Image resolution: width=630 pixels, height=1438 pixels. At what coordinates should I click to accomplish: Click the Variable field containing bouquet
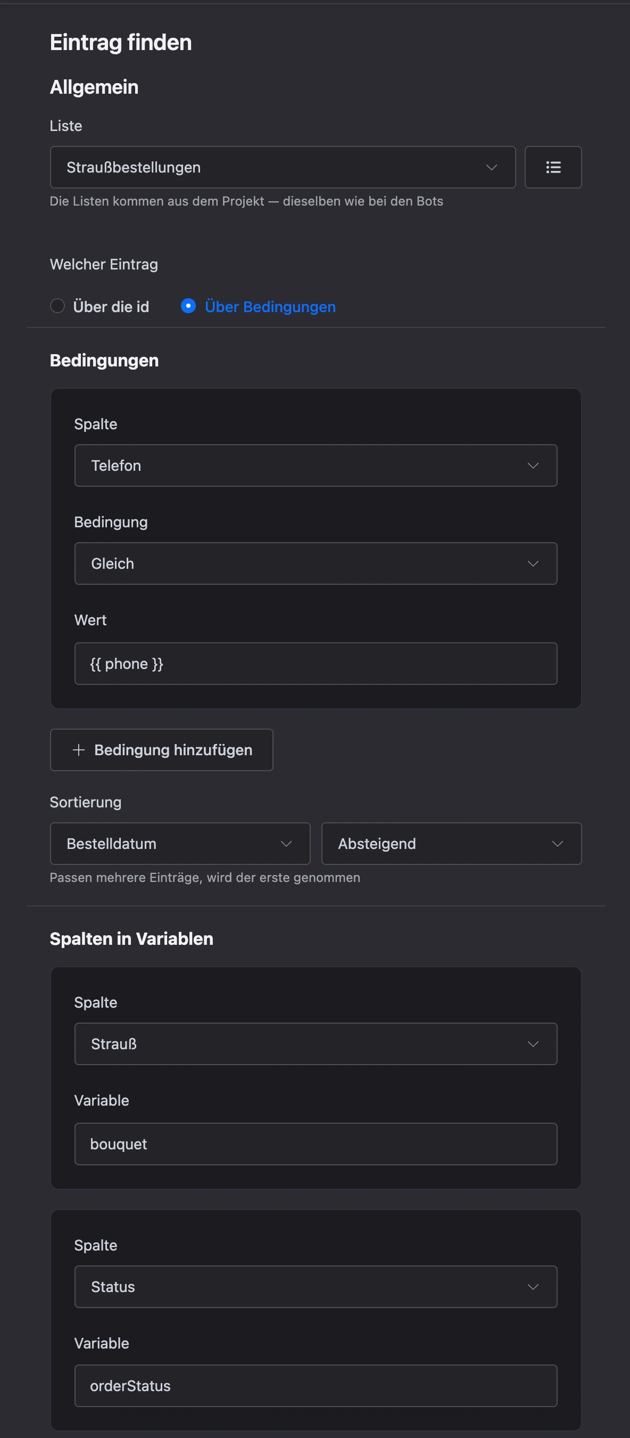[316, 1144]
